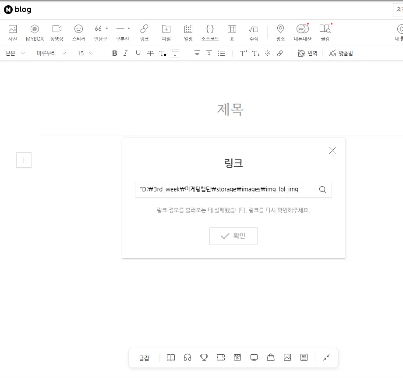Image resolution: width=403 pixels, height=378 pixels.
Task: Open MYBOX cloud storage icon
Action: pos(35,33)
